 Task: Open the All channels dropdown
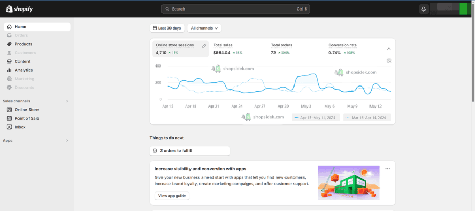click(204, 28)
